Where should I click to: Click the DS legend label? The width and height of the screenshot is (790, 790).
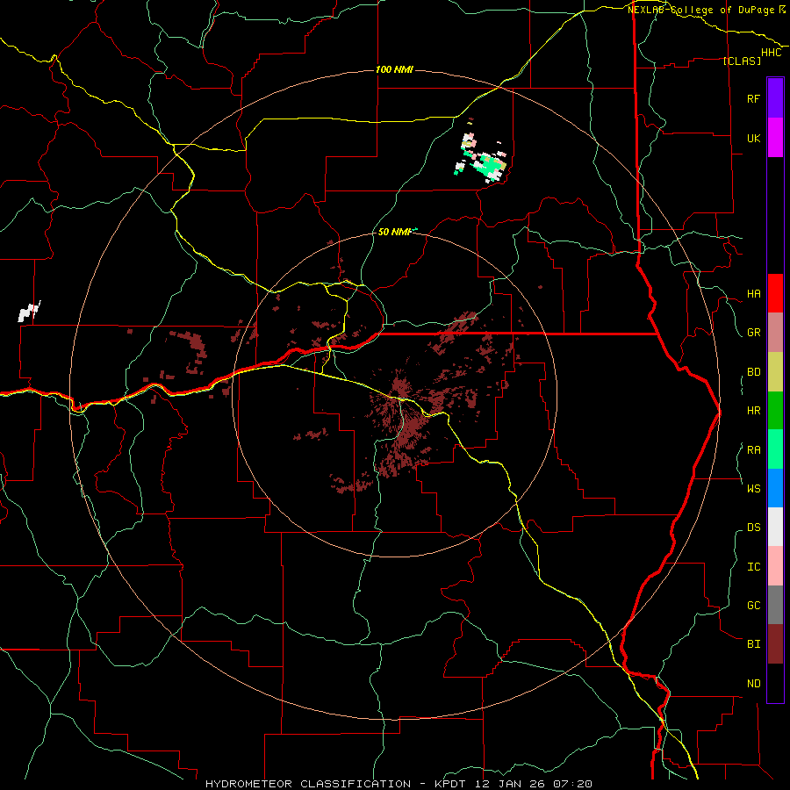point(753,528)
